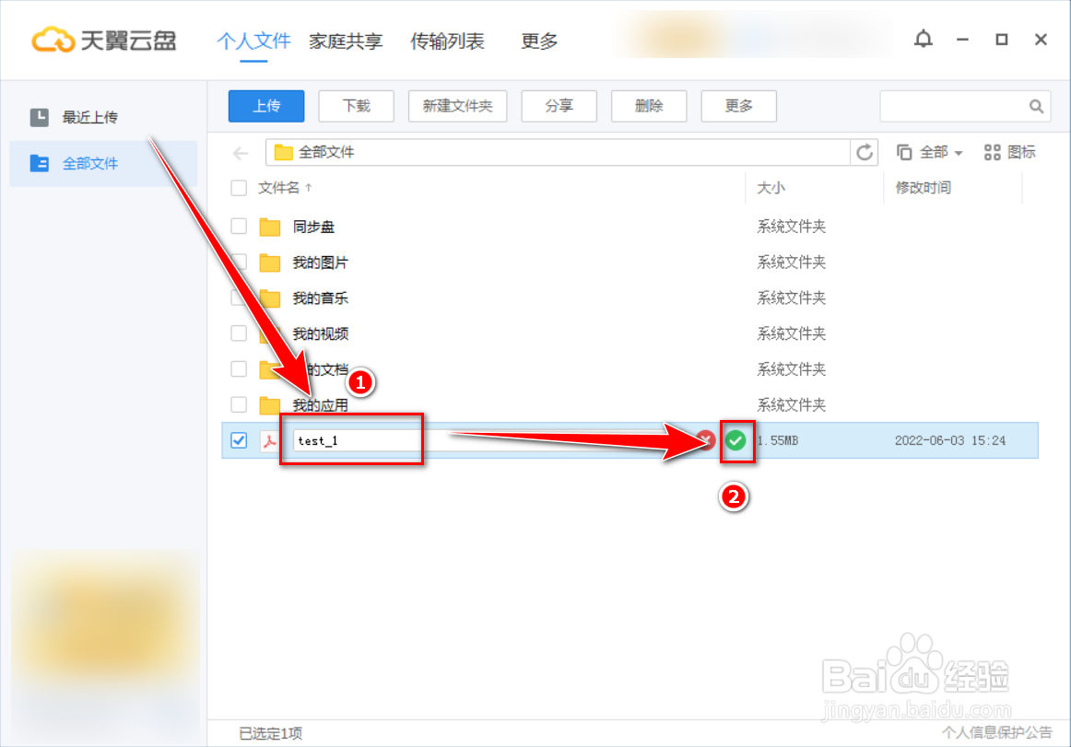Uncheck the test_1 file checkbox
This screenshot has height=747, width=1071.
239,440
